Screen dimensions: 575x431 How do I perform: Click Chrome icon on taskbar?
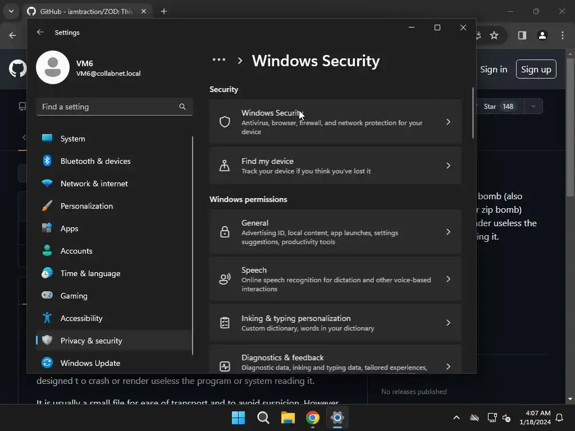pyautogui.click(x=312, y=418)
